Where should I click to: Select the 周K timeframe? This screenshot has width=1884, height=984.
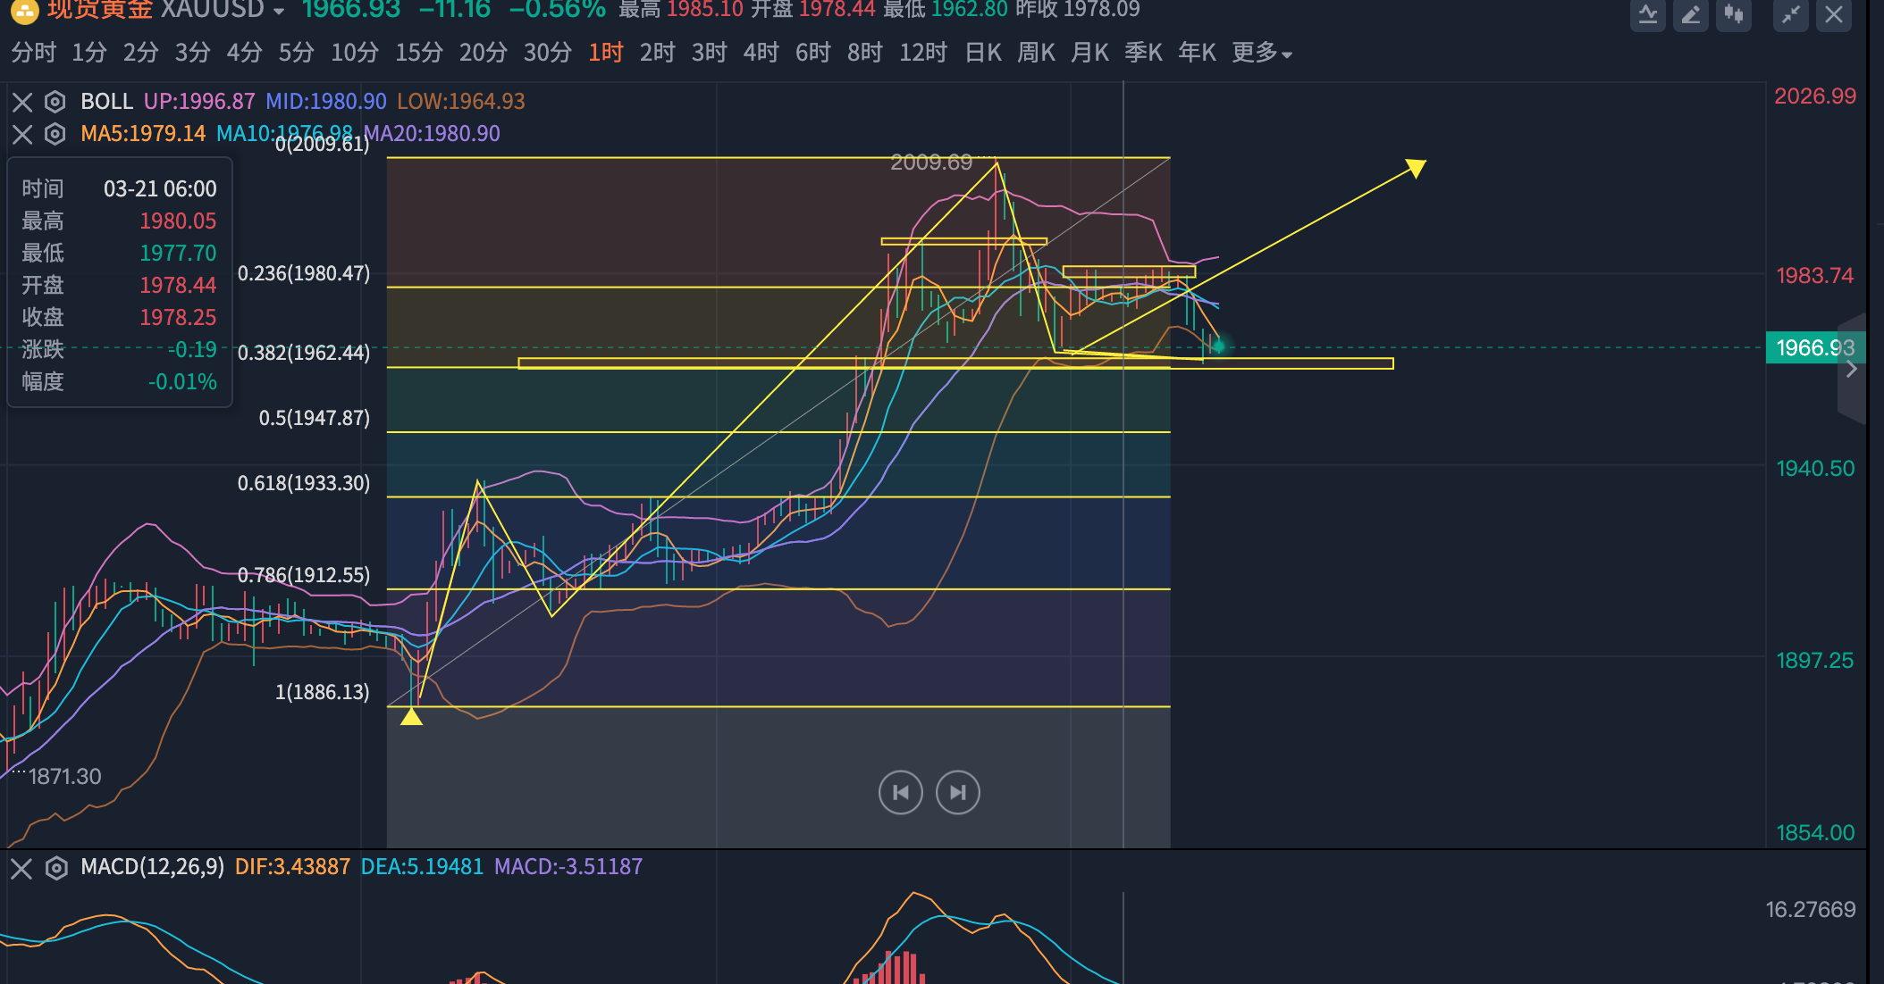click(1037, 53)
